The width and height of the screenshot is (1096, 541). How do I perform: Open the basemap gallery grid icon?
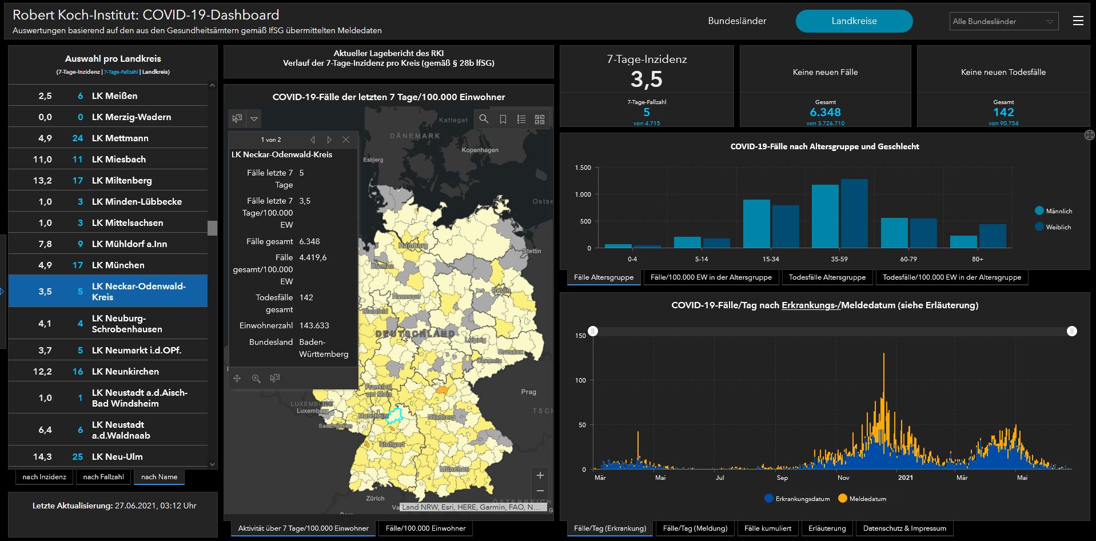tap(540, 119)
